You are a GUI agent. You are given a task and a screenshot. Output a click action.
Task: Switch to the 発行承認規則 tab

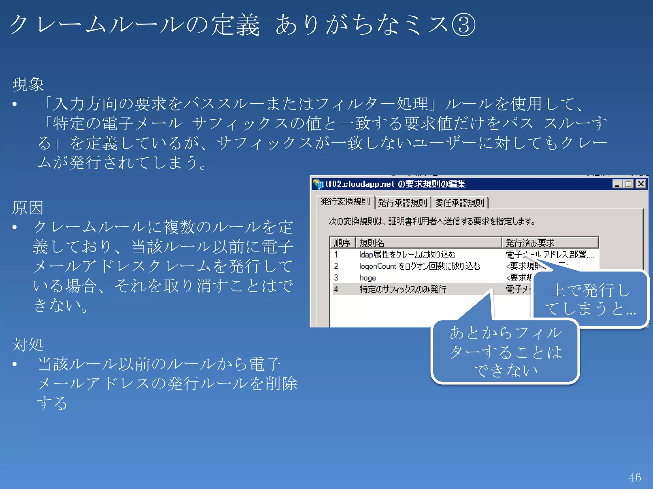click(x=402, y=203)
